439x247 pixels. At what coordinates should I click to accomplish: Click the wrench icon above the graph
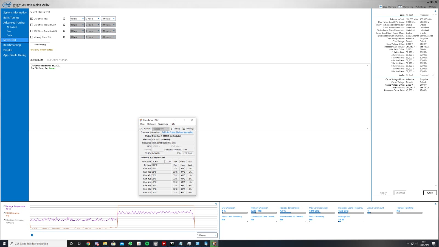coord(216,204)
